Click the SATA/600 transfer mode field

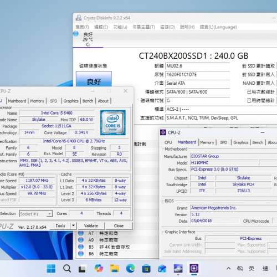[x=197, y=92]
